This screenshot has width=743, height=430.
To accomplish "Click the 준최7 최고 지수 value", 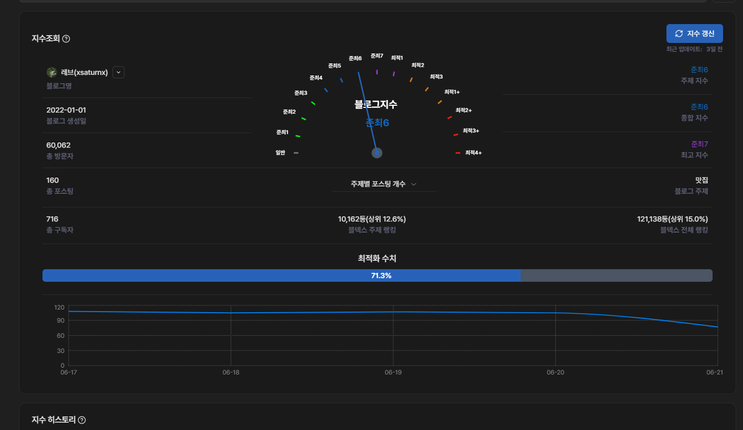I will 699,144.
